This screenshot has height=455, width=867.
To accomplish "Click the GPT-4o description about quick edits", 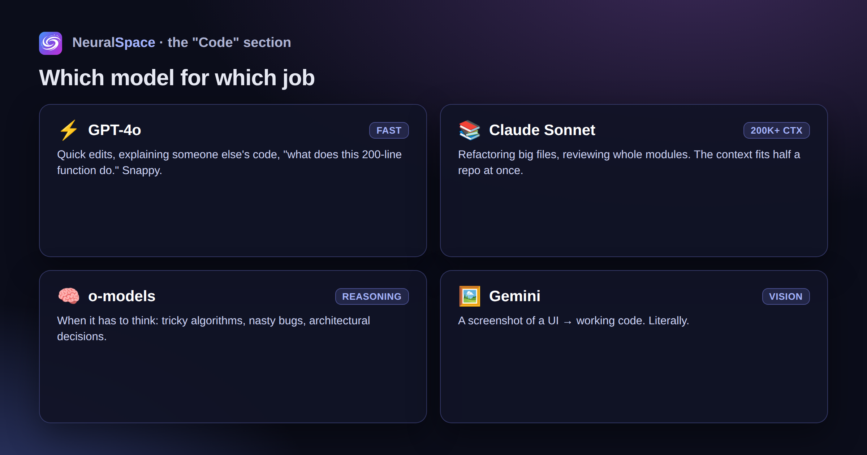I will (229, 162).
